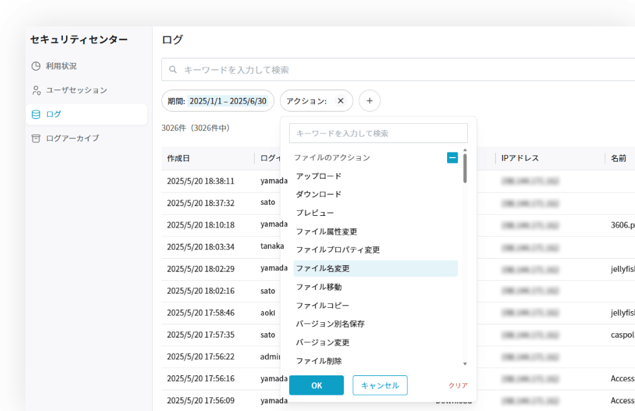Click the clock icon beside 利用状況
This screenshot has width=635, height=411.
click(x=37, y=65)
